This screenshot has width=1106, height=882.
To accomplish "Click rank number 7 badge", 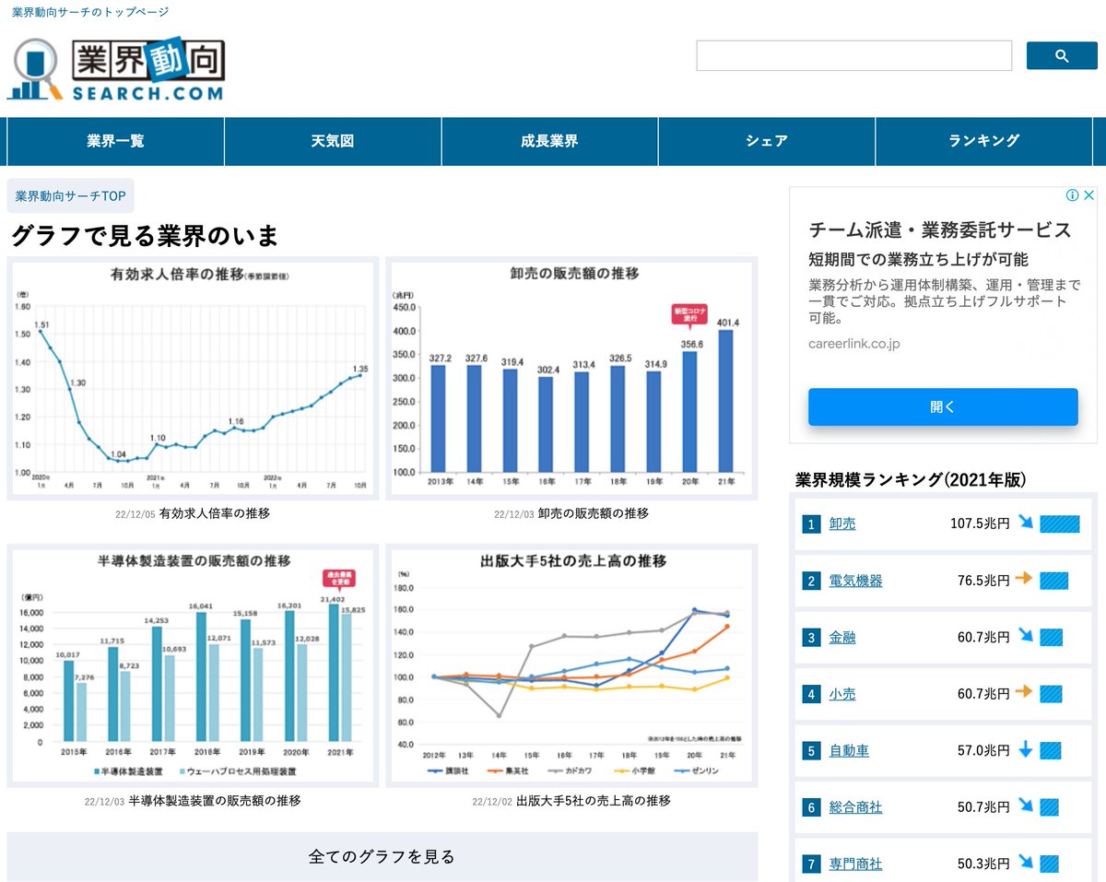I will point(811,864).
